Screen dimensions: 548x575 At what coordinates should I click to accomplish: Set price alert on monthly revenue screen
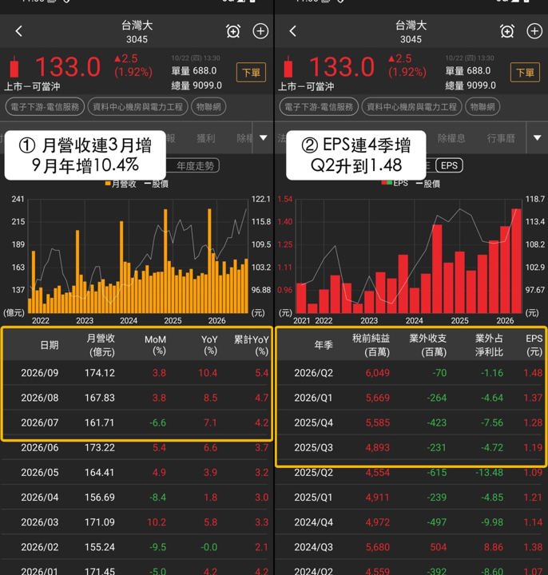(x=233, y=31)
